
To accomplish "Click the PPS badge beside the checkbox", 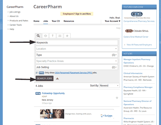I will coord(42,73).
